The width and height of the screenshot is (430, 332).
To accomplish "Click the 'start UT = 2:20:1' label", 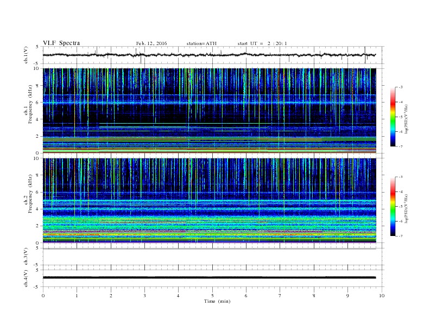I will 262,43.
